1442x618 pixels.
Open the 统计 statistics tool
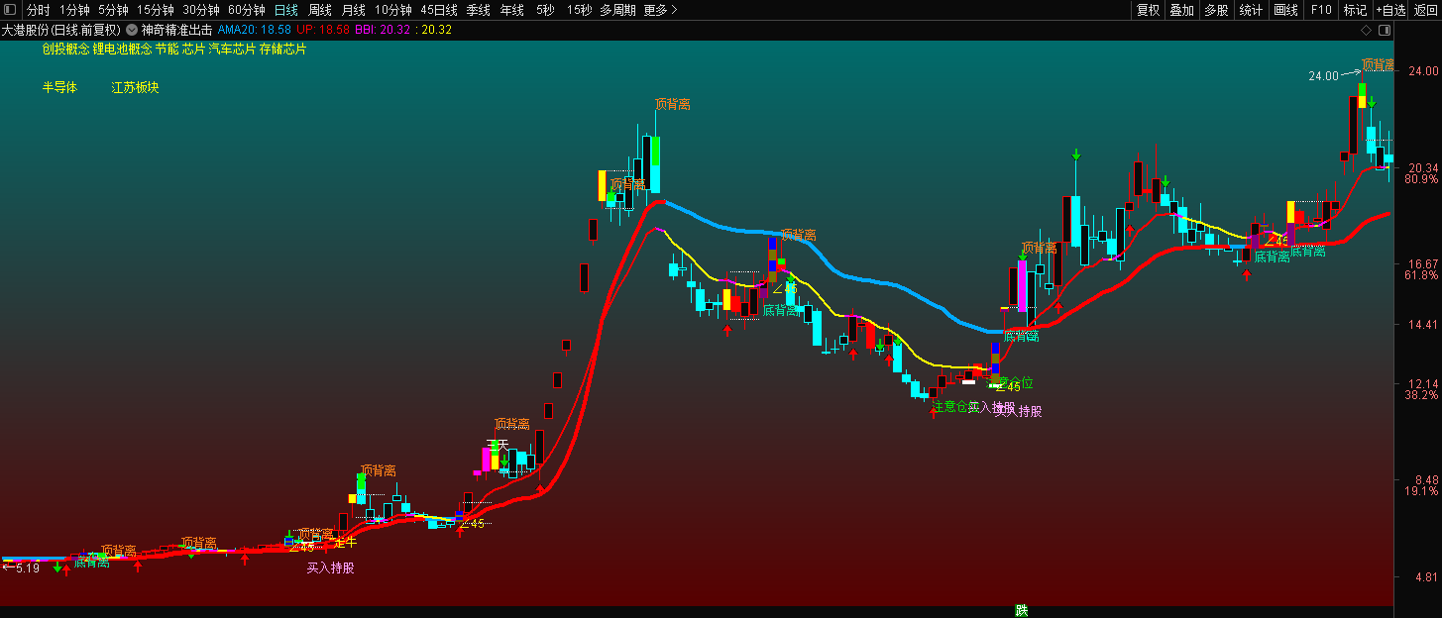pyautogui.click(x=1251, y=10)
